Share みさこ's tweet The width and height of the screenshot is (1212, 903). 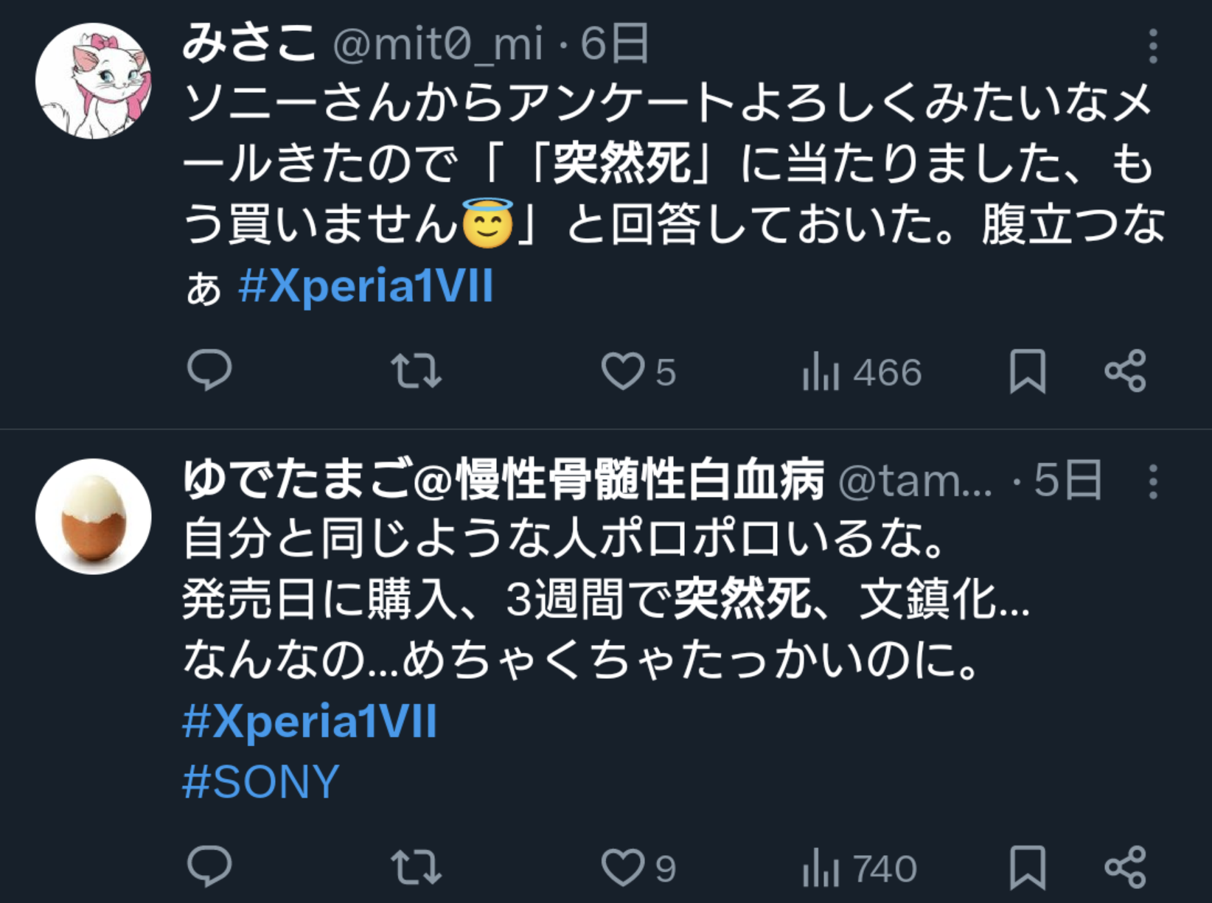(x=1125, y=371)
